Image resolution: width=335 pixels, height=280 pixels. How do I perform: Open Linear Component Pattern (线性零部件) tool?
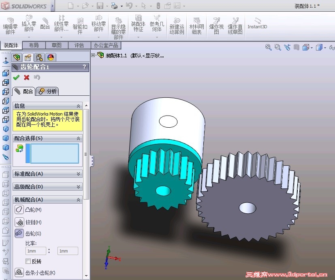coord(61,23)
